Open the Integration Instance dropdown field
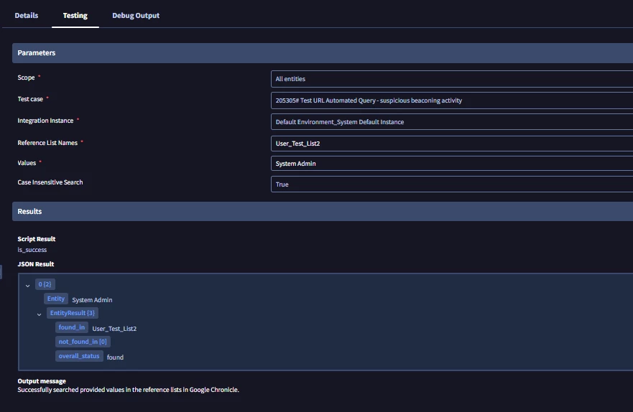The height and width of the screenshot is (412, 633). (452, 122)
